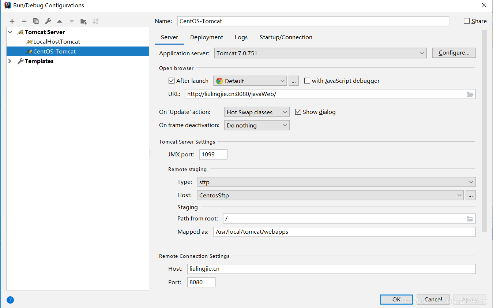Sort configurations alphabetically icon
This screenshot has width=493, height=308.
coord(95,21)
